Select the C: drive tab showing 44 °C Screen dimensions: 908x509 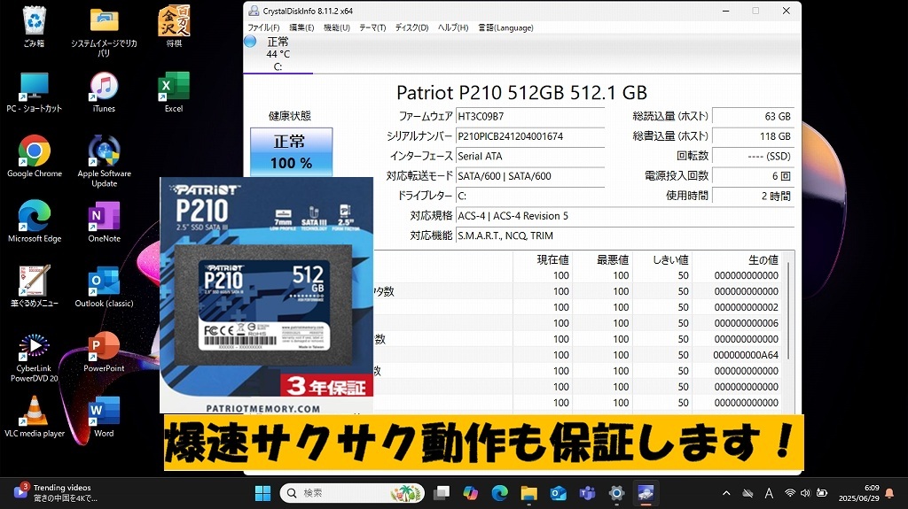click(278, 54)
